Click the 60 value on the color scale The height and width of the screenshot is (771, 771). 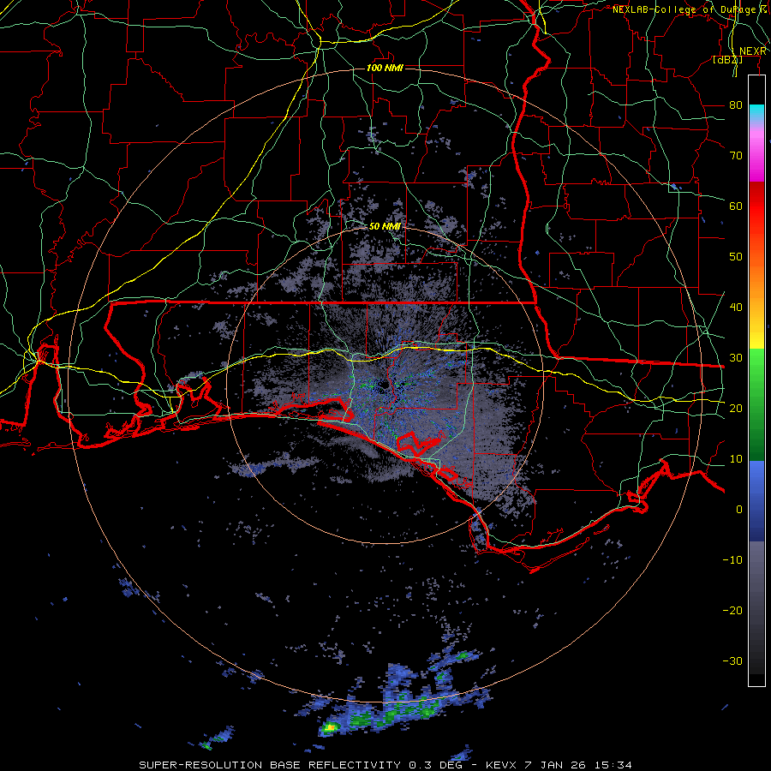[736, 206]
